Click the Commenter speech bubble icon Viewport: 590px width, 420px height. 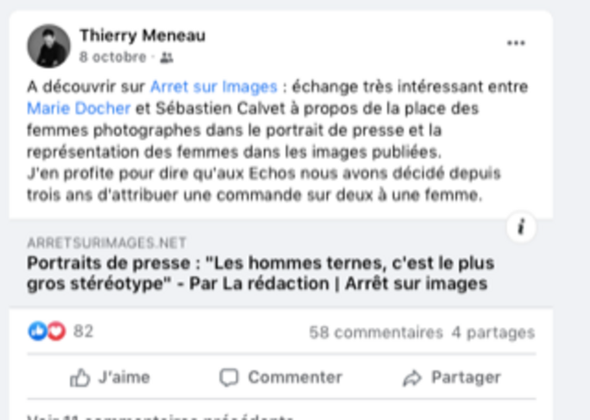coord(229,378)
